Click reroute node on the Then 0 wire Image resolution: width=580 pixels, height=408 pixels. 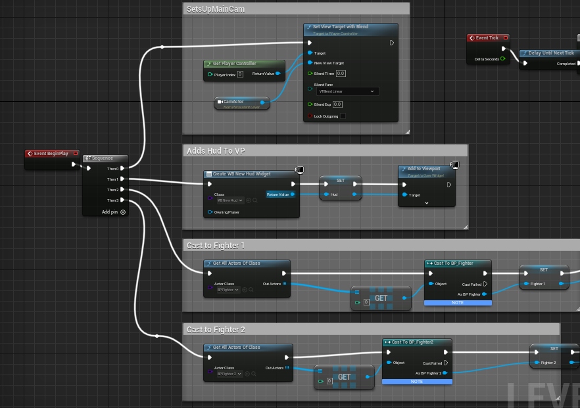(162, 47)
